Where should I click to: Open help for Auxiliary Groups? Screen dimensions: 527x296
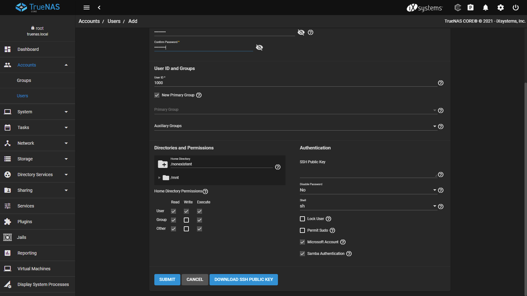[441, 126]
